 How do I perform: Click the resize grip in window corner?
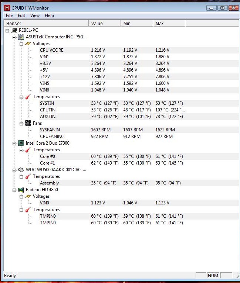[237, 276]
